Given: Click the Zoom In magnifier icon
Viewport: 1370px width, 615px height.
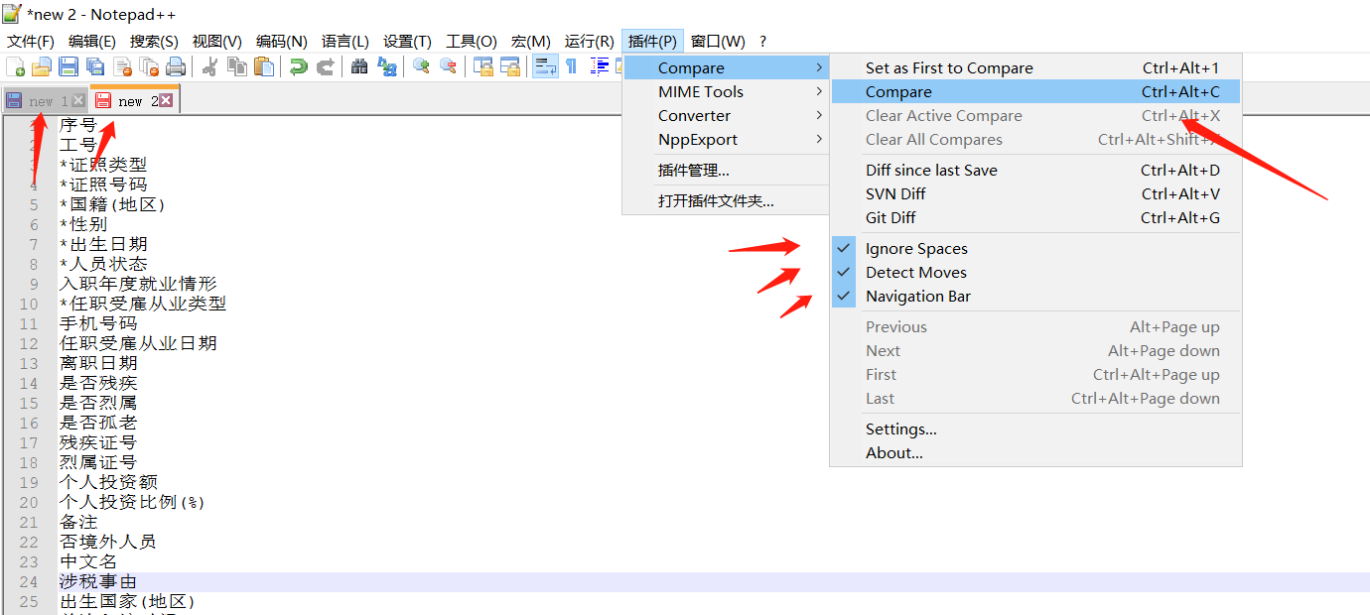Looking at the screenshot, I should point(421,67).
